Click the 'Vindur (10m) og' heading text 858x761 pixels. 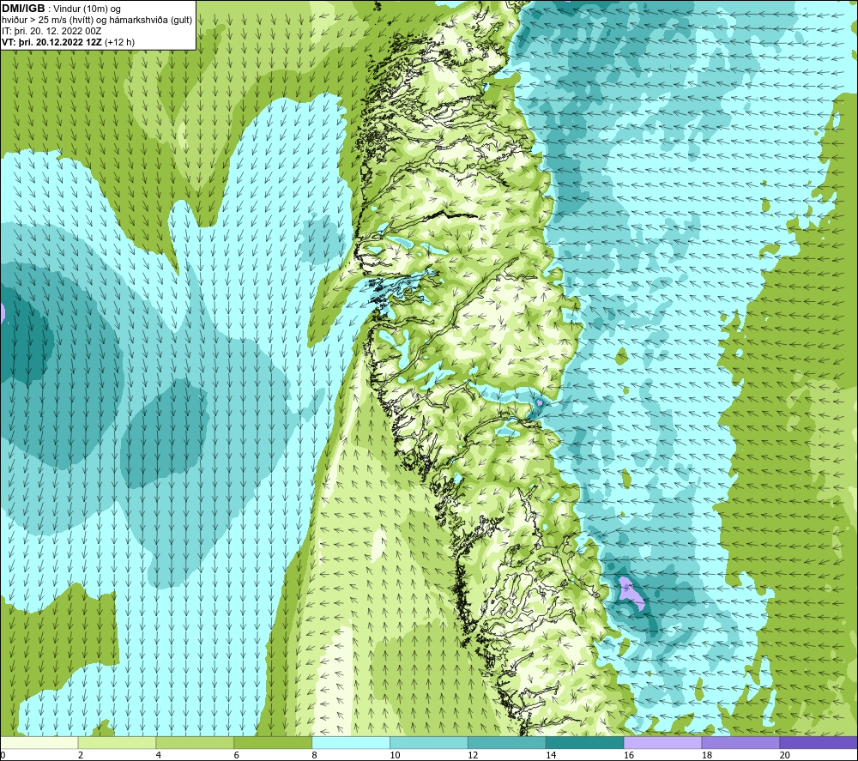tap(87, 9)
